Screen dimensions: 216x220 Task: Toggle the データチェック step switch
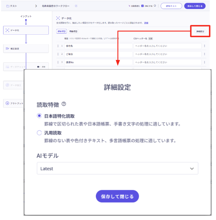[x=39, y=67]
